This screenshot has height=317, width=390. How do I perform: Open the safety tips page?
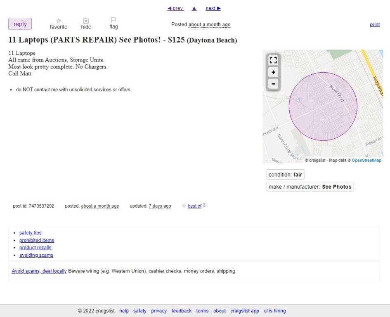pyautogui.click(x=30, y=232)
